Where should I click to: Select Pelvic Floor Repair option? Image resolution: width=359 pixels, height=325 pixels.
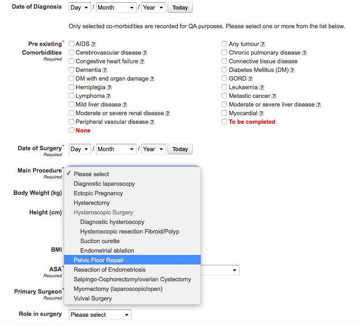[x=132, y=260]
